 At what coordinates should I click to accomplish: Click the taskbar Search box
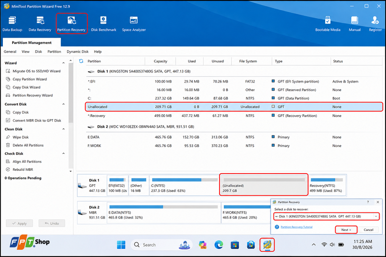click(161, 245)
